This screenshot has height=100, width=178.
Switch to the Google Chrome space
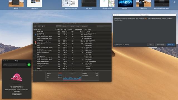coord(107,3)
